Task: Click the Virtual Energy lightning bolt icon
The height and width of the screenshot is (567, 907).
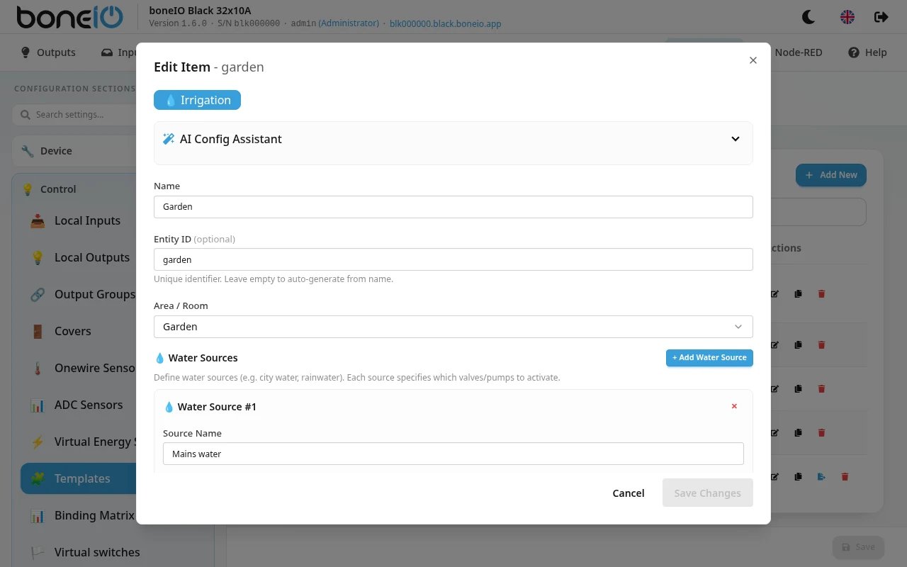Action: tap(38, 442)
